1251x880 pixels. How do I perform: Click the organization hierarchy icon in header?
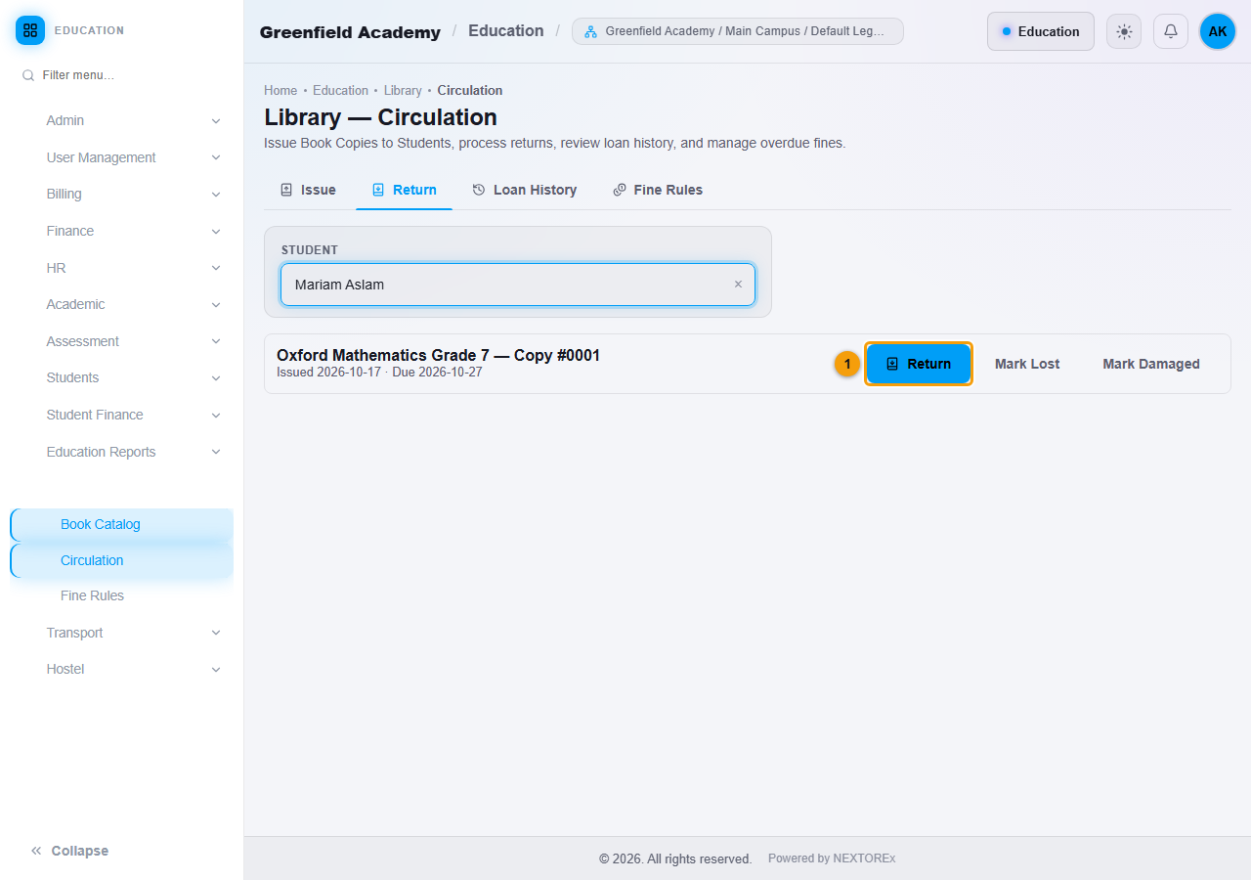[590, 31]
